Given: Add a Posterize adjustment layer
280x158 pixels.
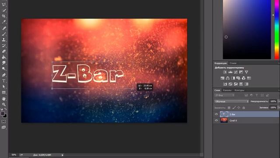Looking at the screenshot, I should (231, 84).
